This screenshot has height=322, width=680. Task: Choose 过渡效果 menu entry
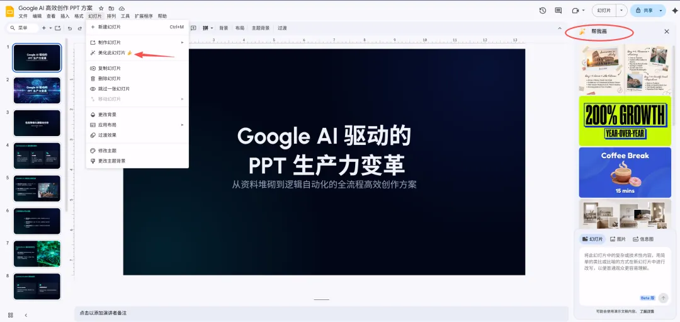click(137, 135)
